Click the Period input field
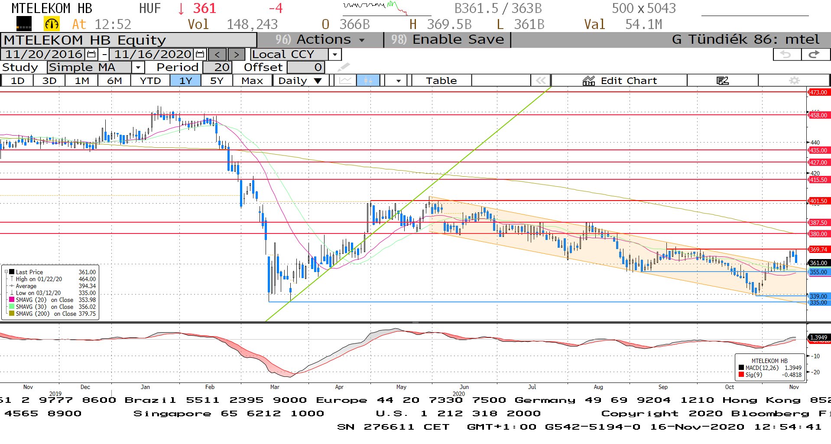Viewport: 831px width, 444px height. [x=217, y=68]
